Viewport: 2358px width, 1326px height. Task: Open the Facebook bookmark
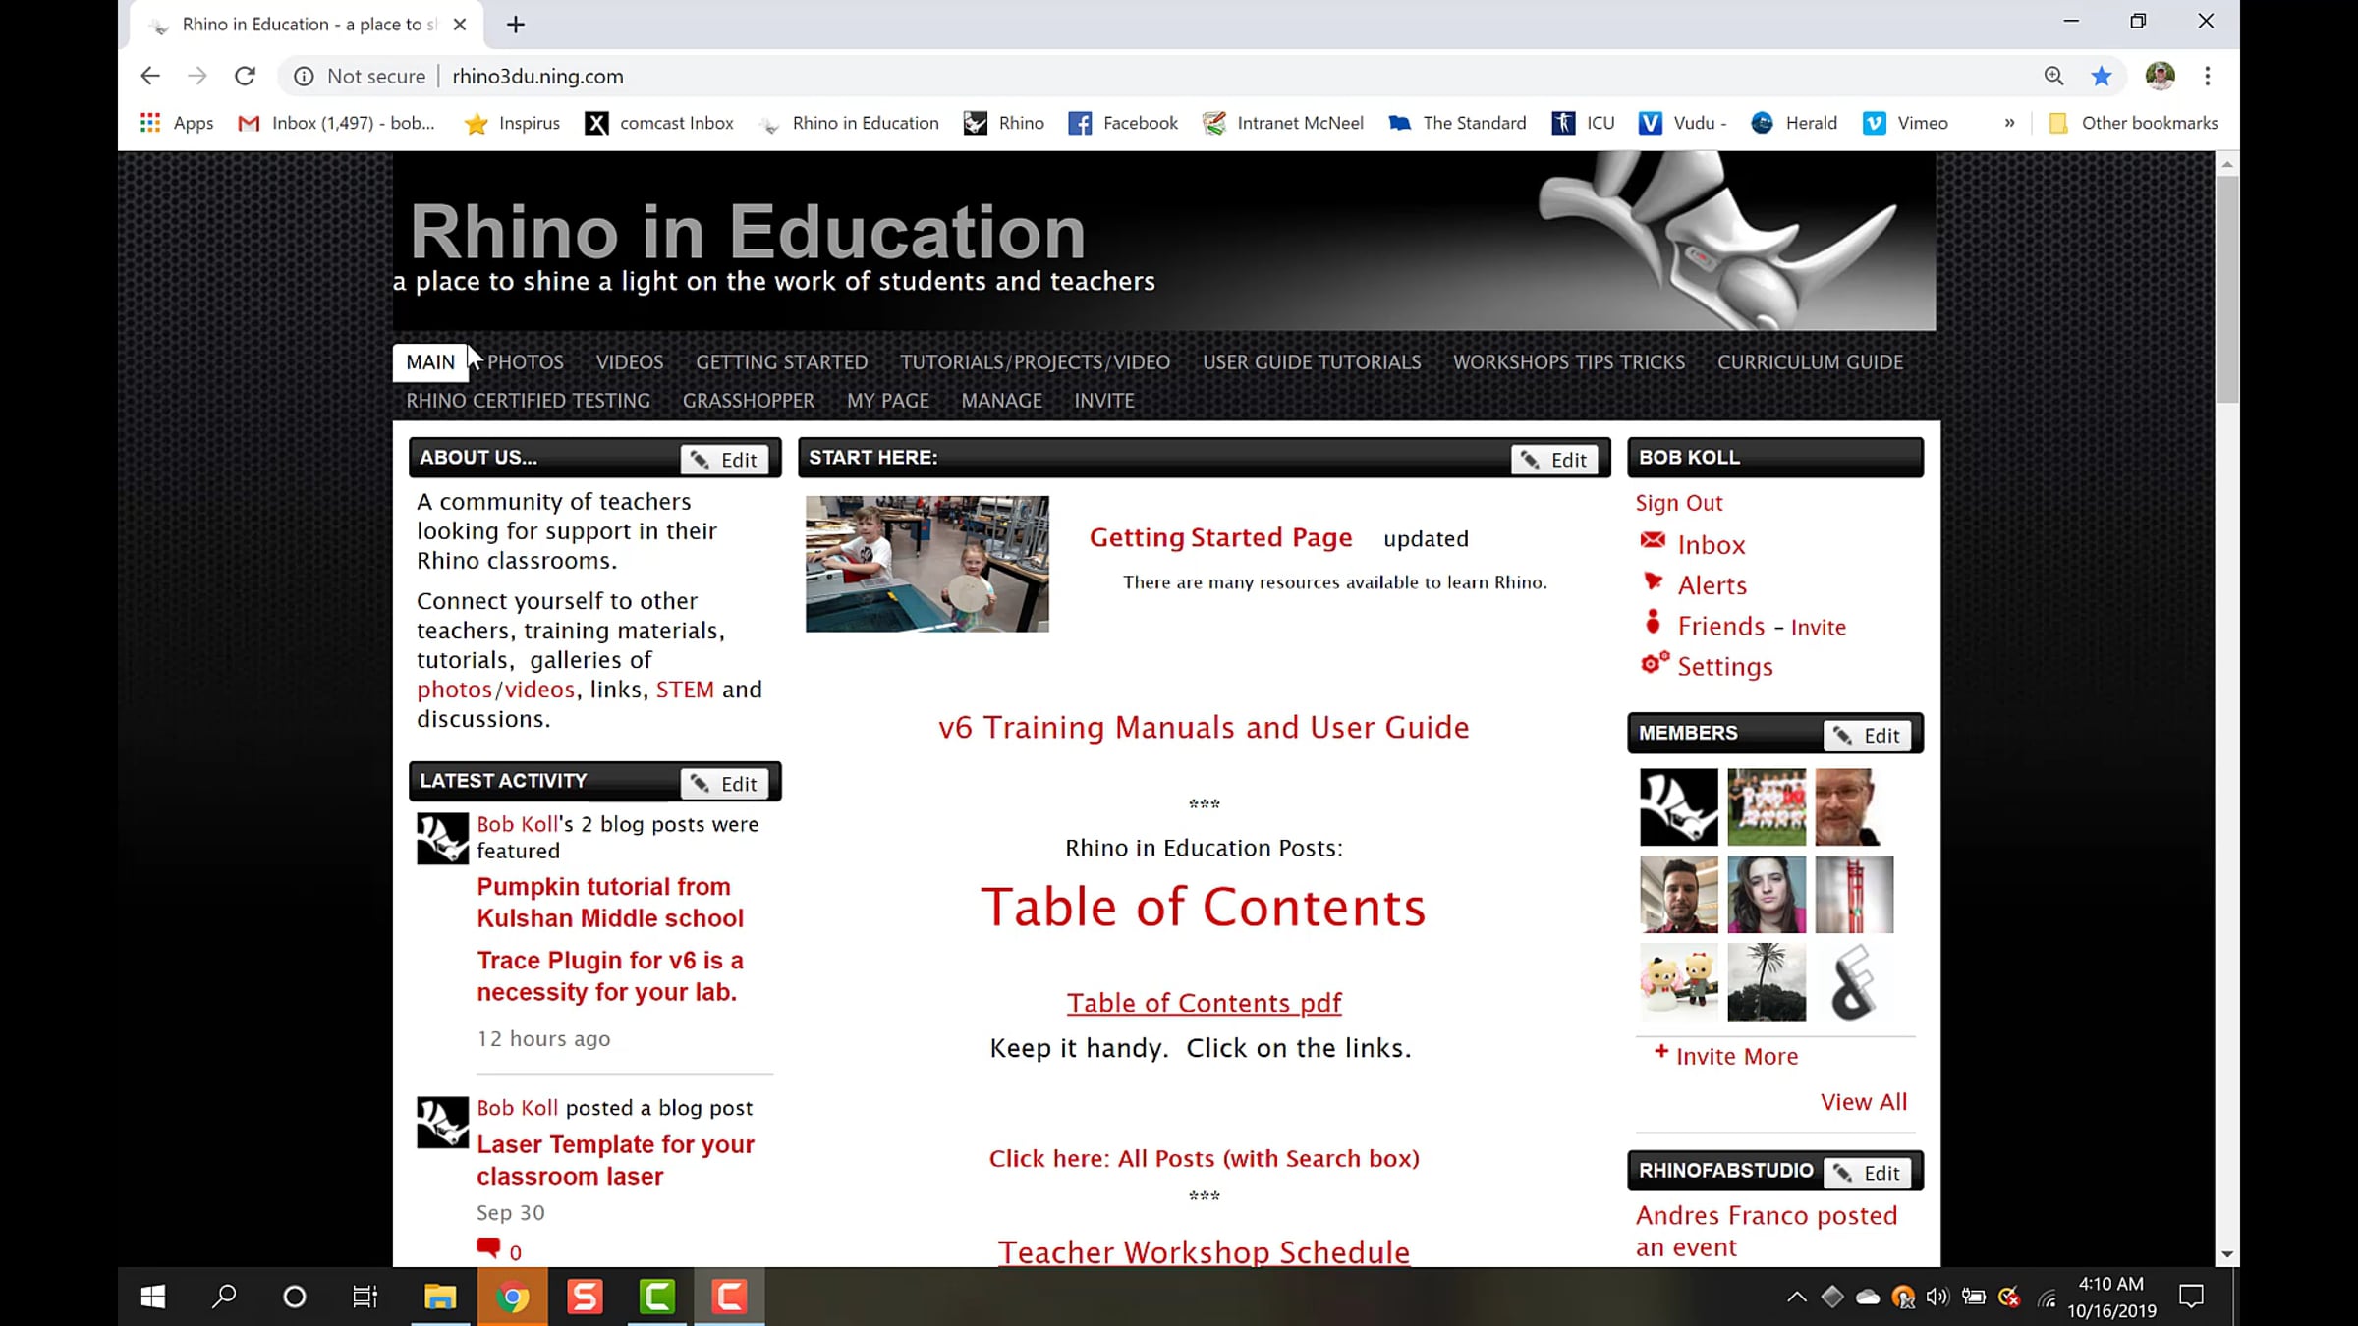[1123, 123]
